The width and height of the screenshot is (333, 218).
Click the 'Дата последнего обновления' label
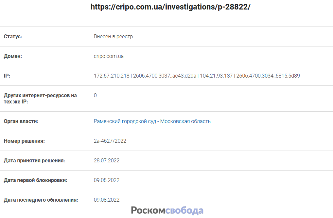[41, 200]
